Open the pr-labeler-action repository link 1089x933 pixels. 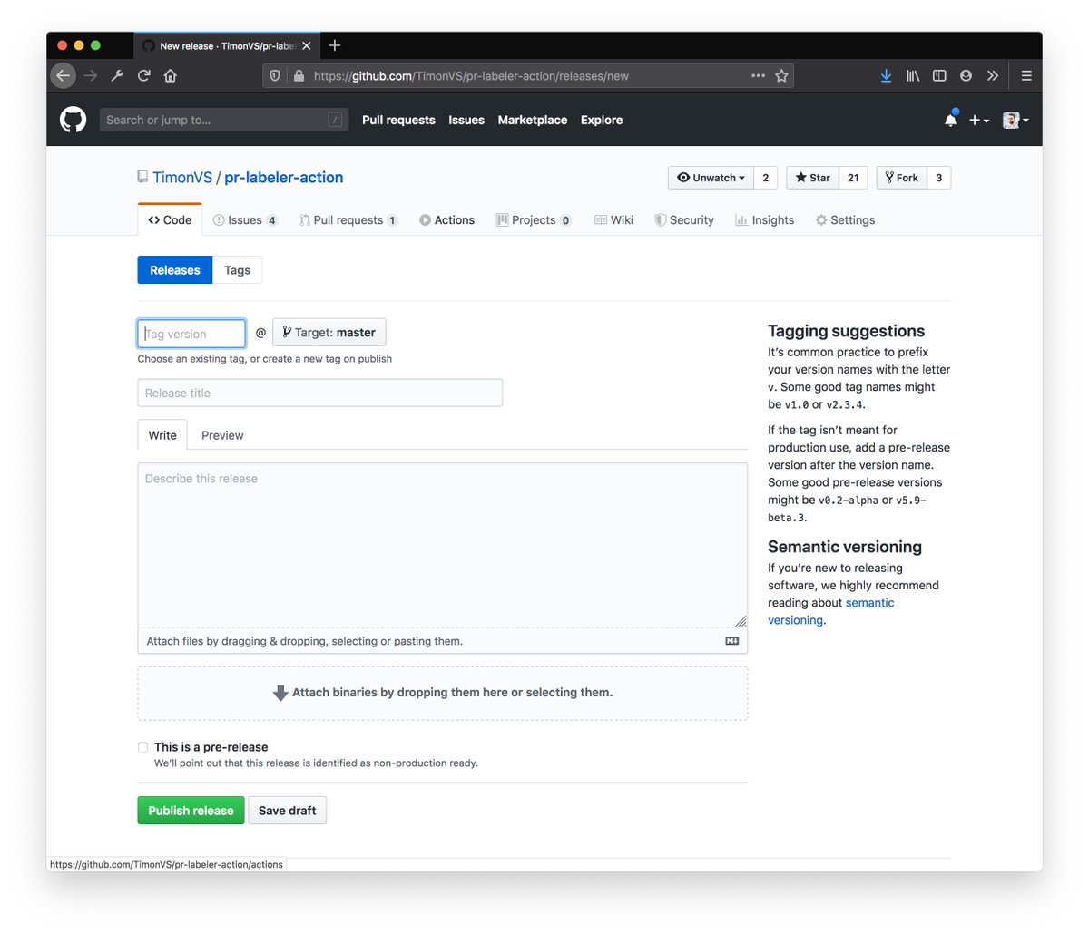tap(284, 178)
